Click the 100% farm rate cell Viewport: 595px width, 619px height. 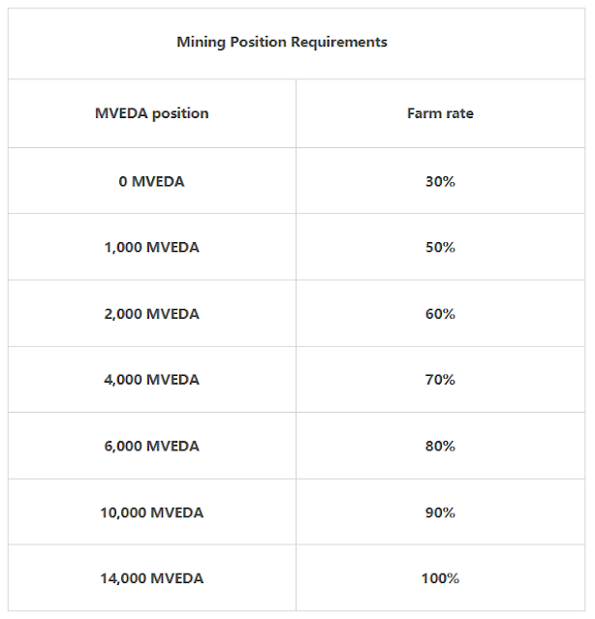tap(440, 578)
